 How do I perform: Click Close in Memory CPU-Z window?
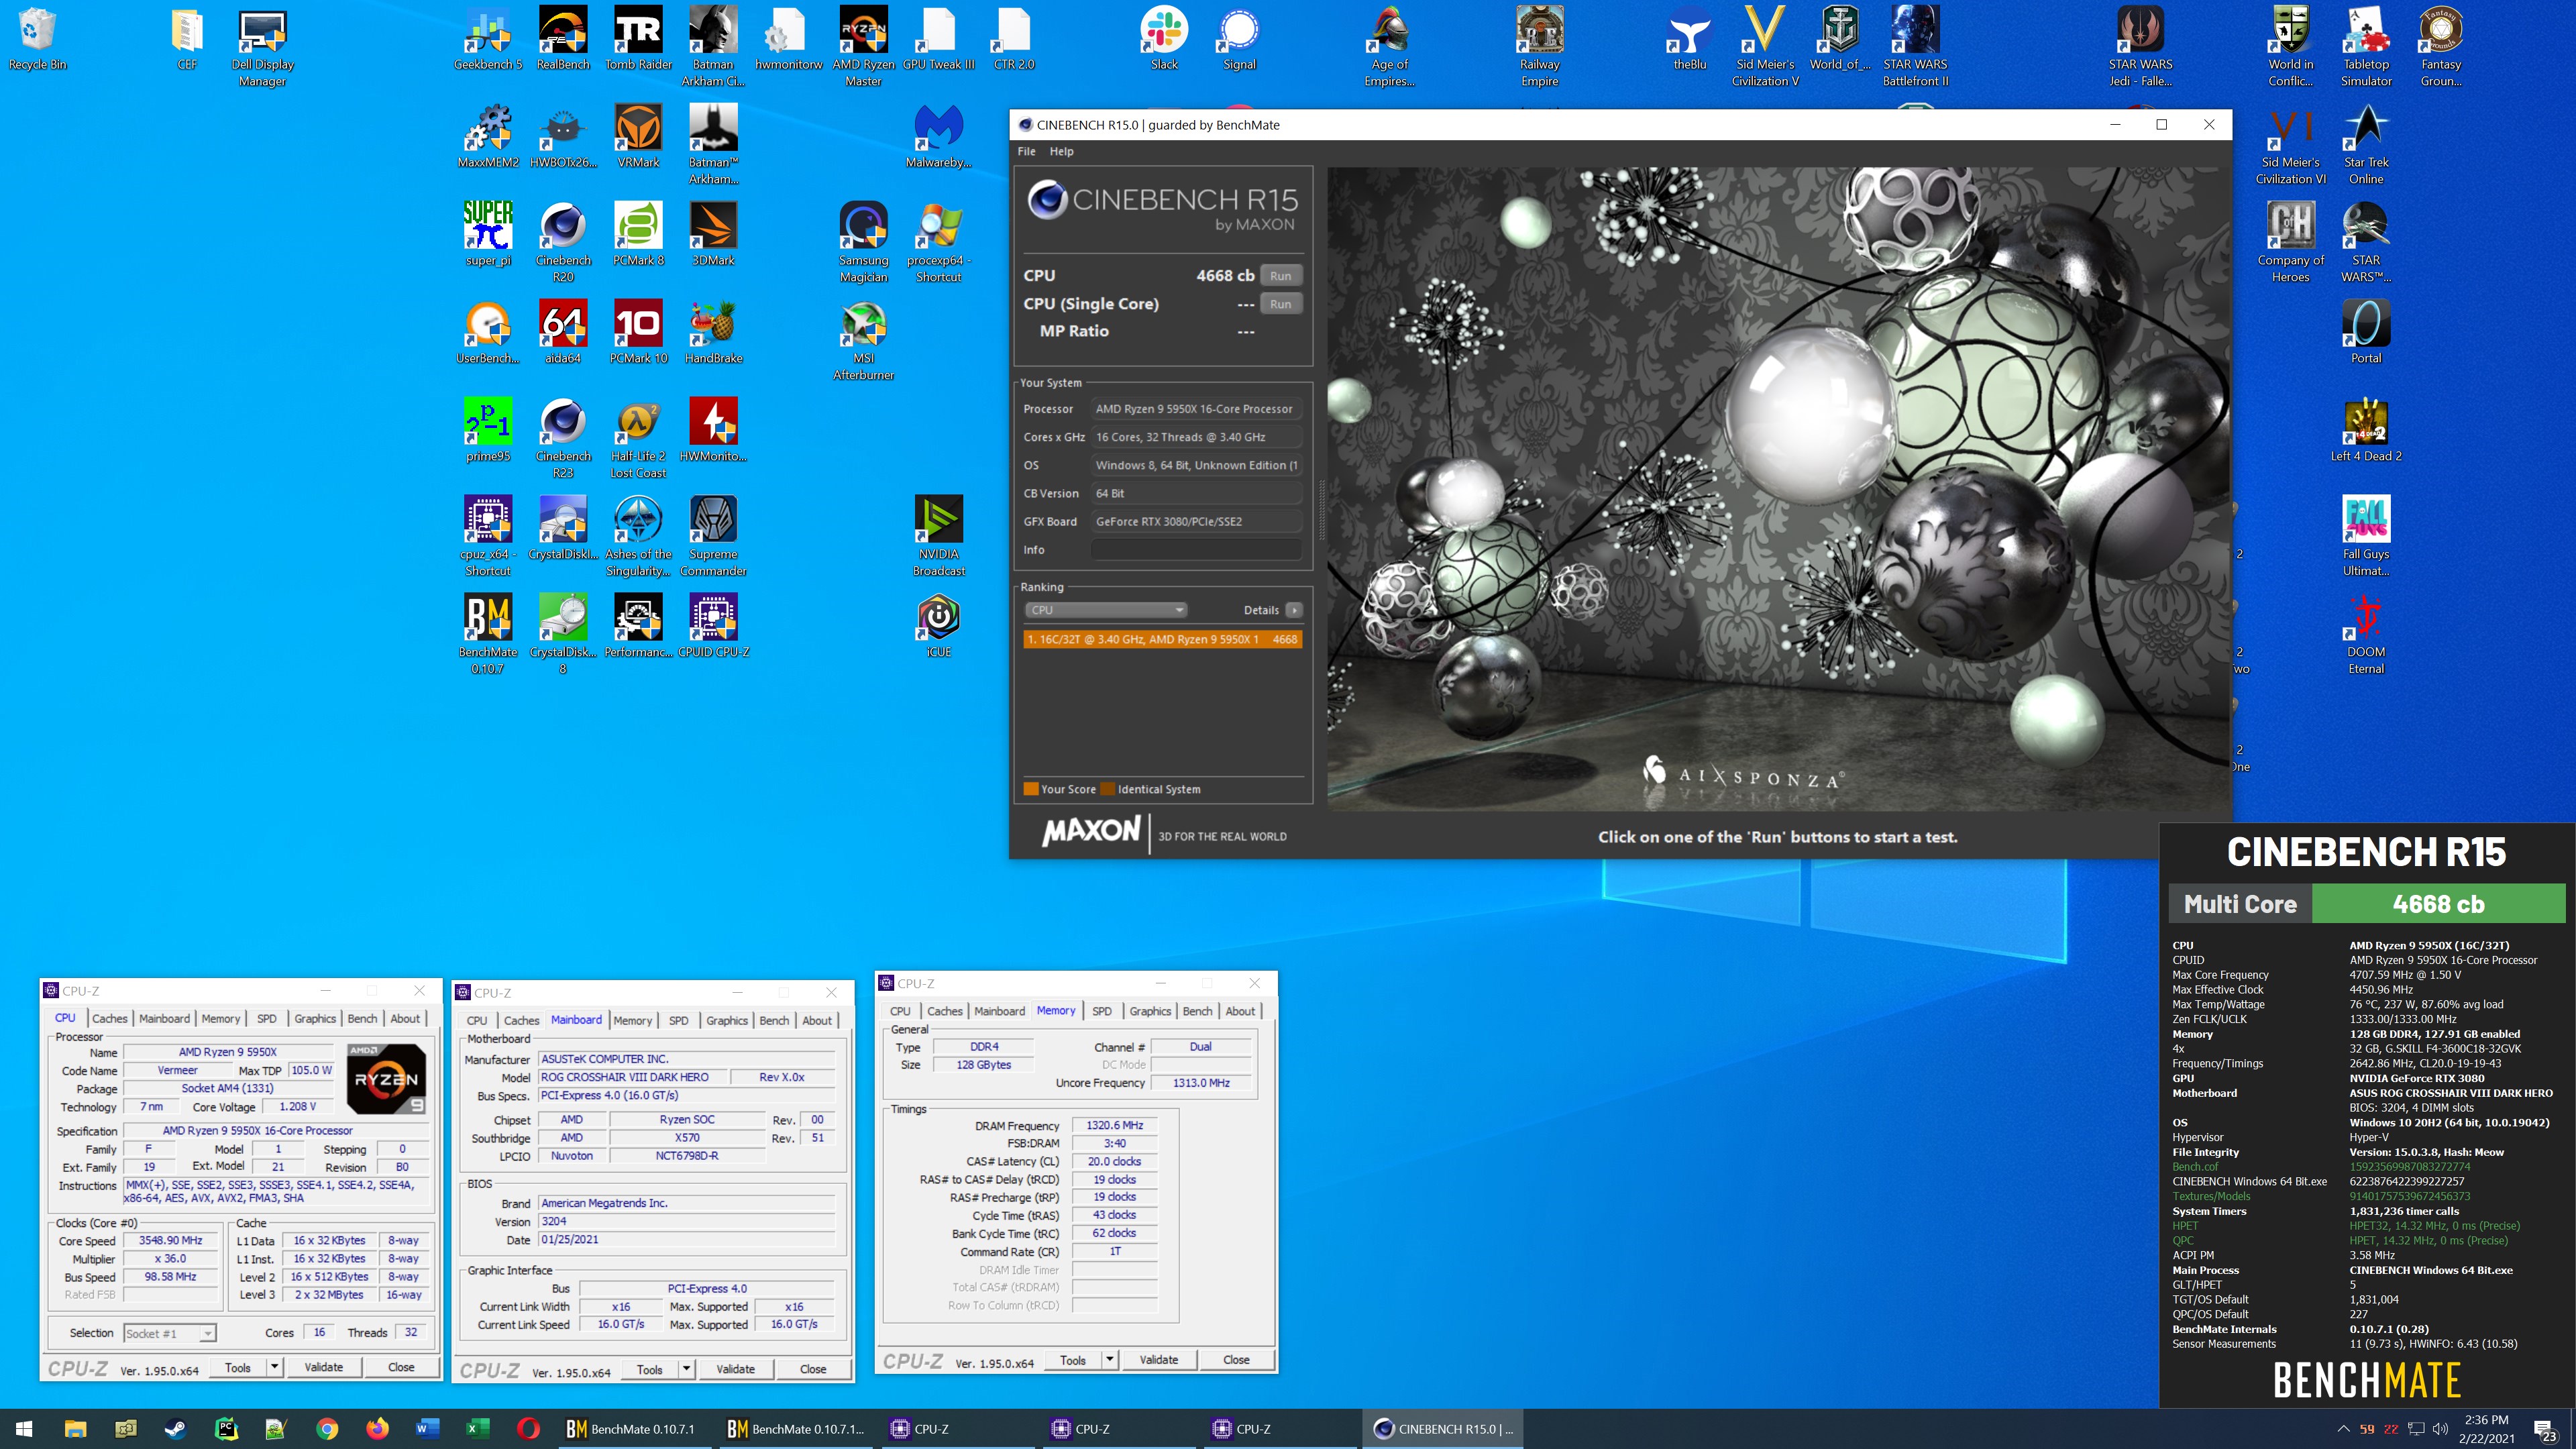pyautogui.click(x=1236, y=1360)
